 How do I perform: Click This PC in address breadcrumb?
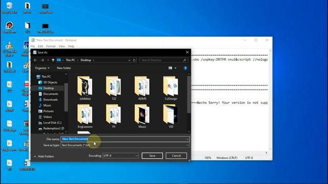click(70, 60)
